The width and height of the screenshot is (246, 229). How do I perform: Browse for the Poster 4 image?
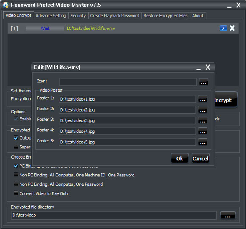click(x=203, y=131)
